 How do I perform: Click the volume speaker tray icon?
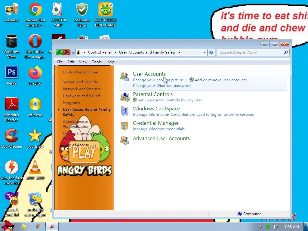pos(275,227)
